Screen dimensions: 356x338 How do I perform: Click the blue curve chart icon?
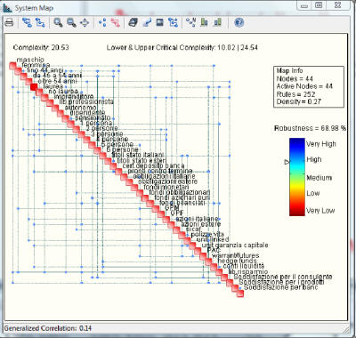click(147, 23)
